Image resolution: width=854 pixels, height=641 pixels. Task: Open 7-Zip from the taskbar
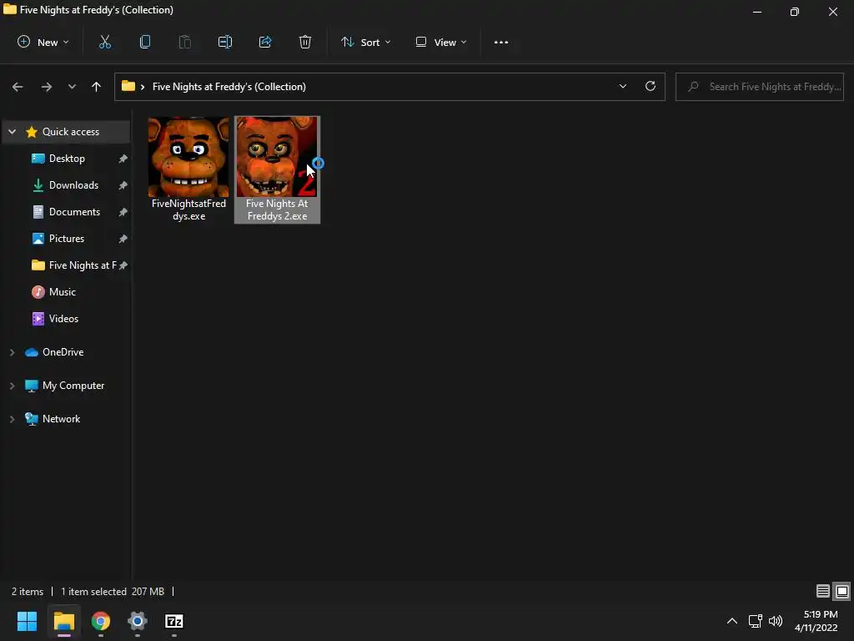pyautogui.click(x=174, y=621)
